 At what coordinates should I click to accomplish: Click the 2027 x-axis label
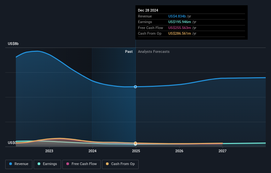[x=222, y=151]
